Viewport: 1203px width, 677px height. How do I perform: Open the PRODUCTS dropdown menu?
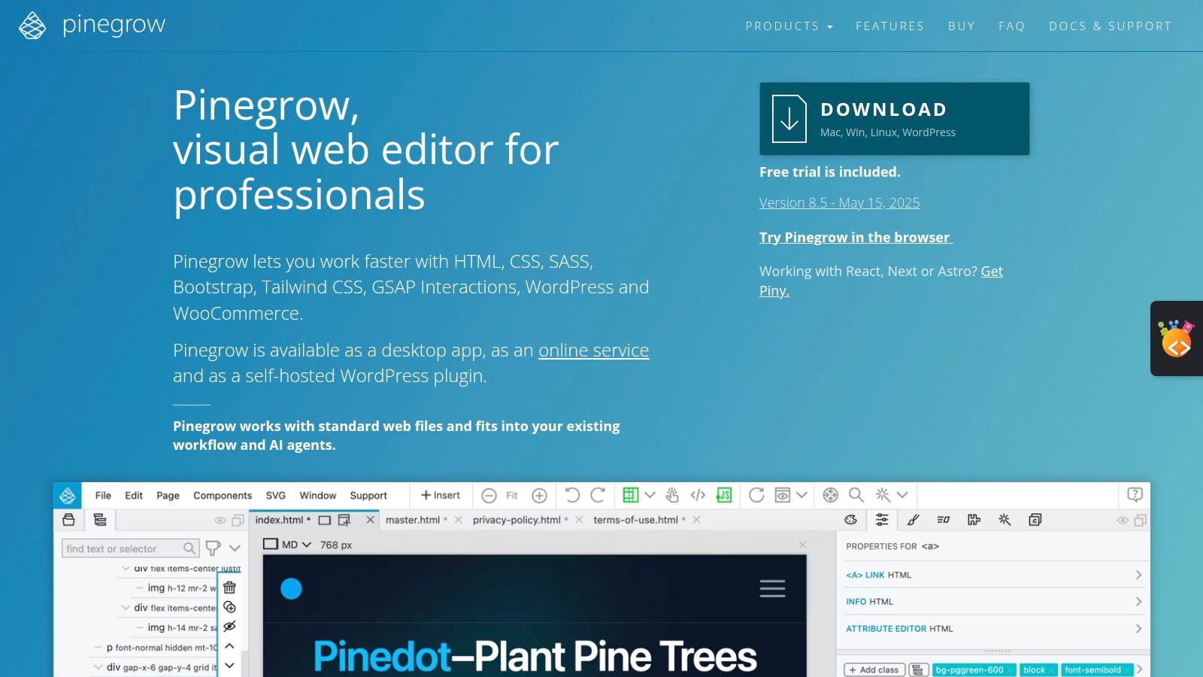coord(789,26)
